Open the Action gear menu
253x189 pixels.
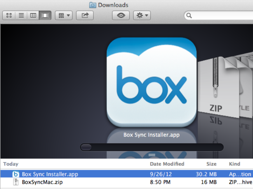click(142, 15)
